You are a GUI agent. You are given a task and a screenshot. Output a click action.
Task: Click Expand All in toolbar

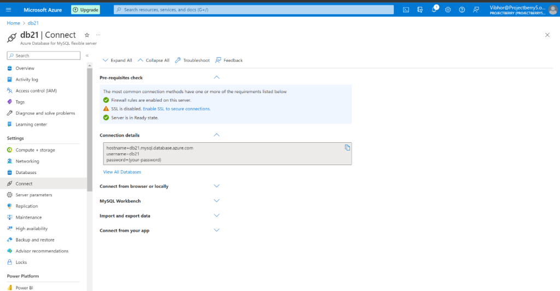[x=117, y=60]
